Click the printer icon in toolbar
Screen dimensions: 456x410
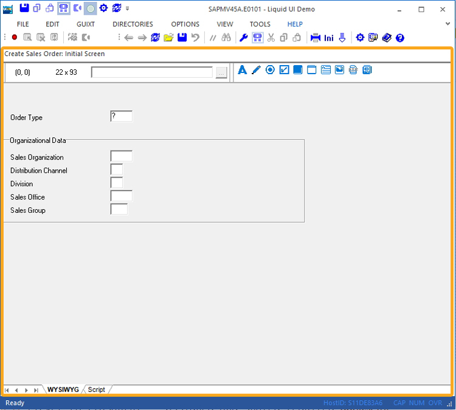click(x=316, y=38)
